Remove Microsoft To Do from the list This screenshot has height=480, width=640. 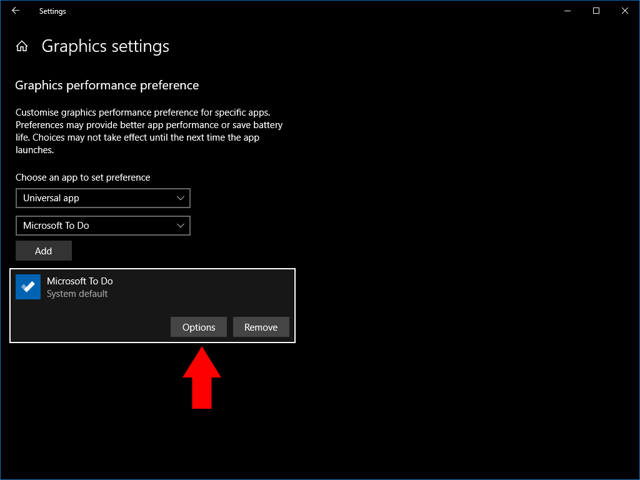point(261,327)
